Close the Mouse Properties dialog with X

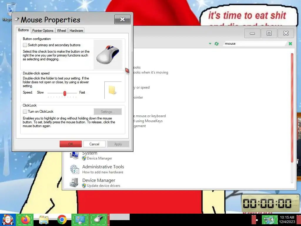122,19
